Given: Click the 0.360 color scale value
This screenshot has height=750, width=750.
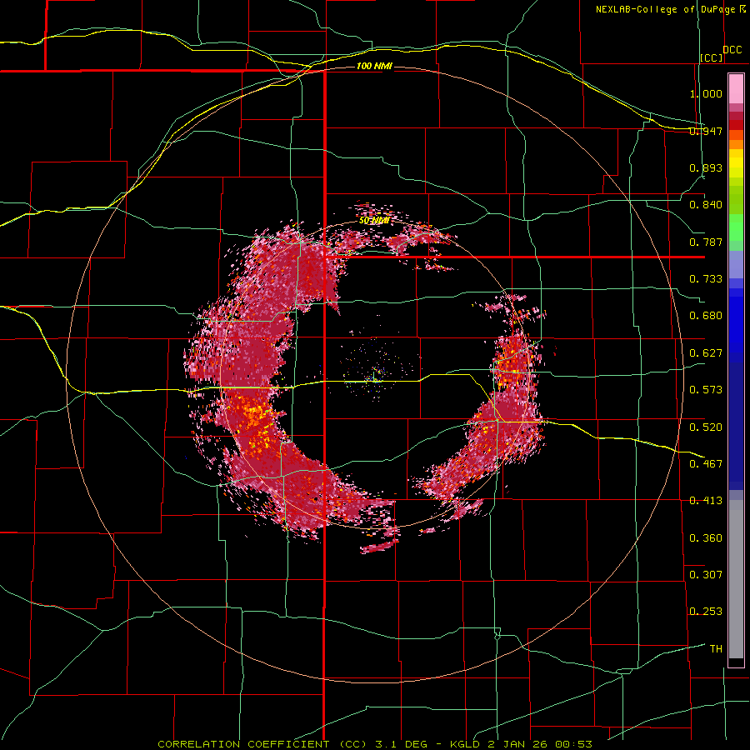Looking at the screenshot, I should click(x=706, y=538).
